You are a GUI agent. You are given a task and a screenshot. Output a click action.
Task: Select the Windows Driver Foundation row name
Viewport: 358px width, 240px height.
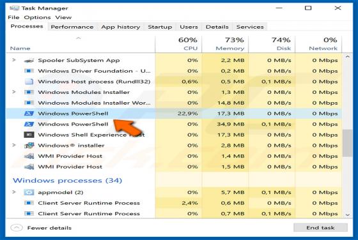tap(95, 71)
